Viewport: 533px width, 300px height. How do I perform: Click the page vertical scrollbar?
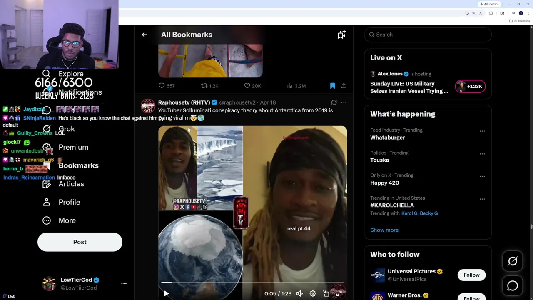[x=531, y=227]
